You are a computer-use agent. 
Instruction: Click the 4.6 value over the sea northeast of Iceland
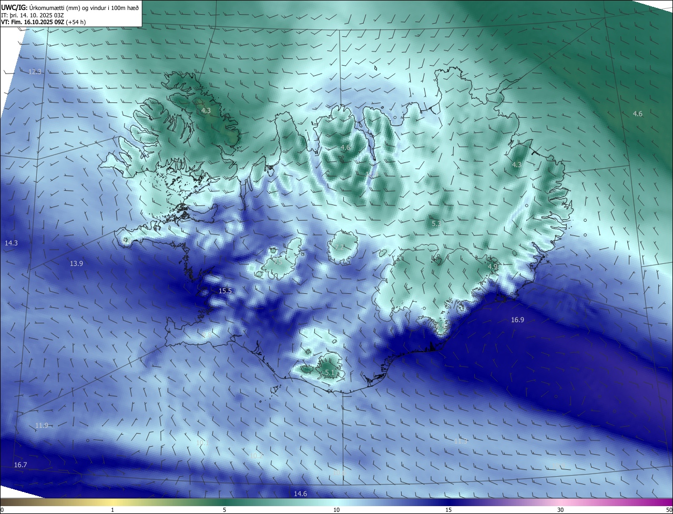pos(637,114)
